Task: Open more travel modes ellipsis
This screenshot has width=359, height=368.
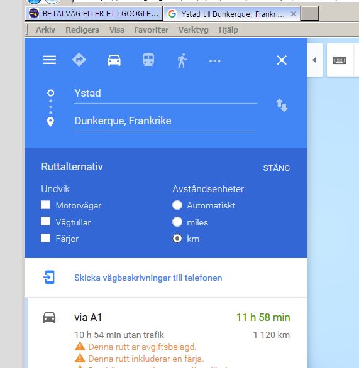Action: point(215,61)
